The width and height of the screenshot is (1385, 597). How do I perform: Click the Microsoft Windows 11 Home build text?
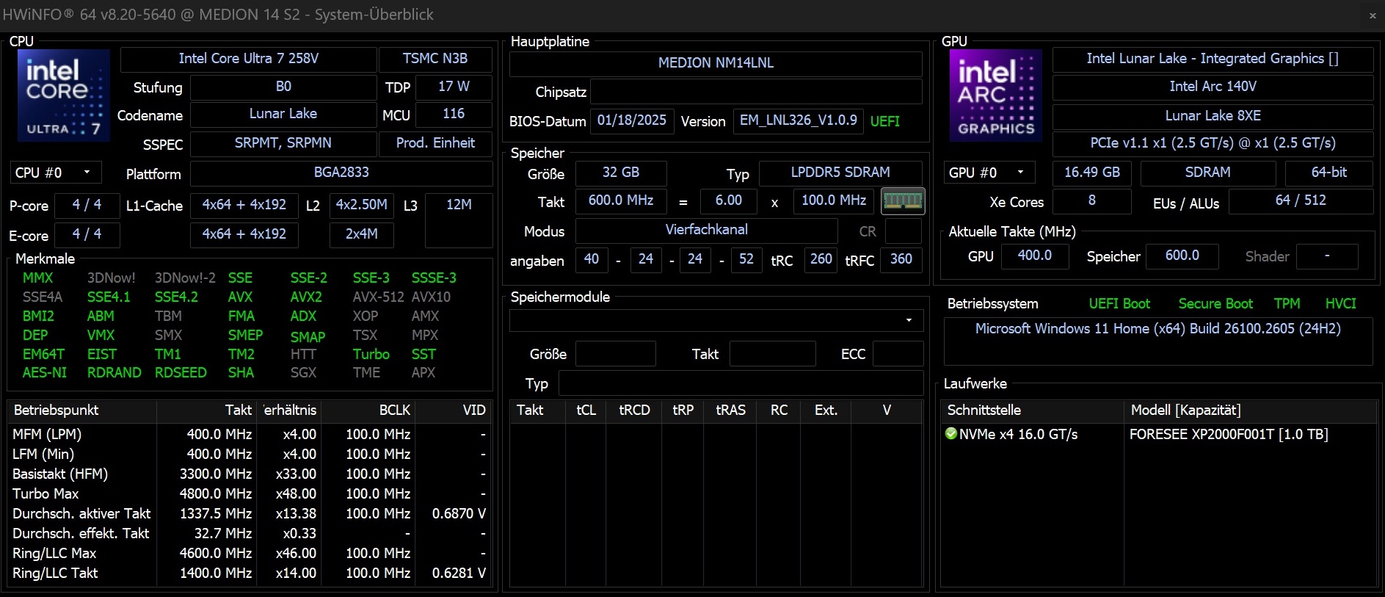click(1157, 329)
